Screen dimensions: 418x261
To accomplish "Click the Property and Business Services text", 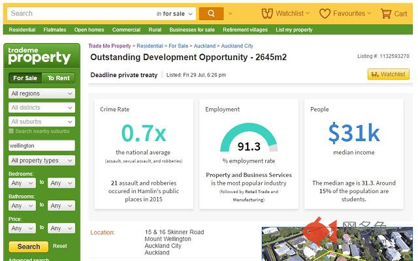I will (249, 175).
